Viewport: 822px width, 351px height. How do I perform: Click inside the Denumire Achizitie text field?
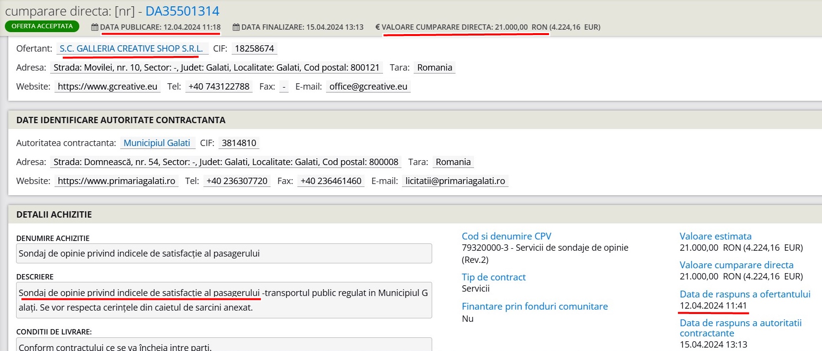coord(224,254)
